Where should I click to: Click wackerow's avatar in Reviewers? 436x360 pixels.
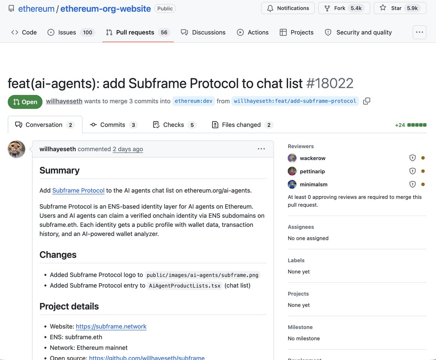pyautogui.click(x=292, y=158)
